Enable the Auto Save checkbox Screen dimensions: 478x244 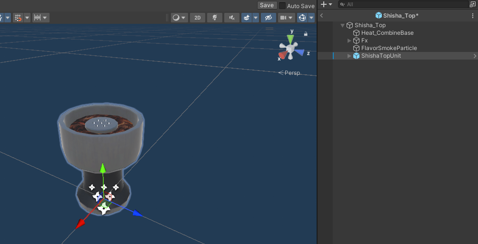[283, 6]
